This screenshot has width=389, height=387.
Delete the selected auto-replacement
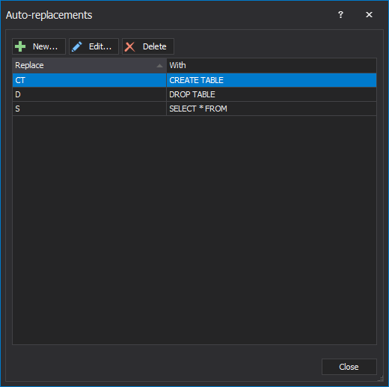(148, 46)
